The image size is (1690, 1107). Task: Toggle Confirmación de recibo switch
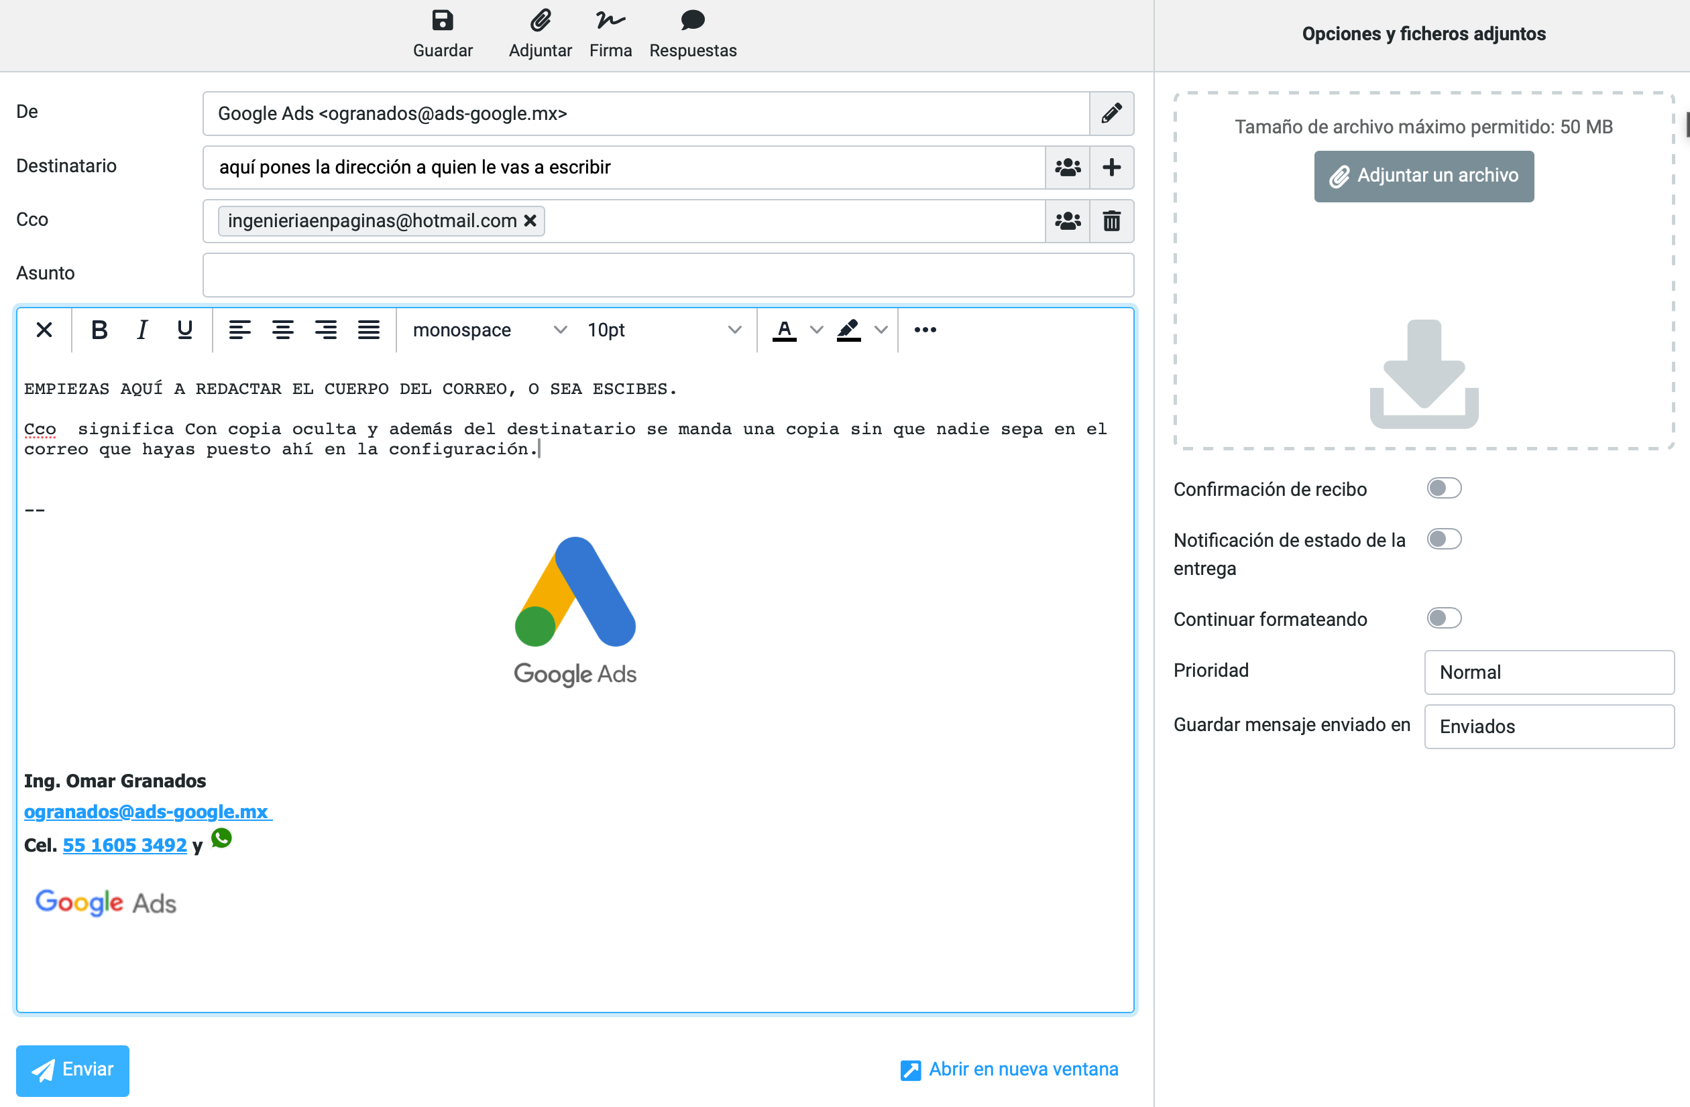pos(1445,489)
